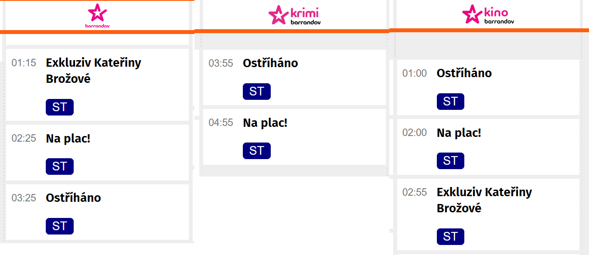The image size is (589, 255).
Task: Click the Barrandov channel logo
Action: pos(97,16)
